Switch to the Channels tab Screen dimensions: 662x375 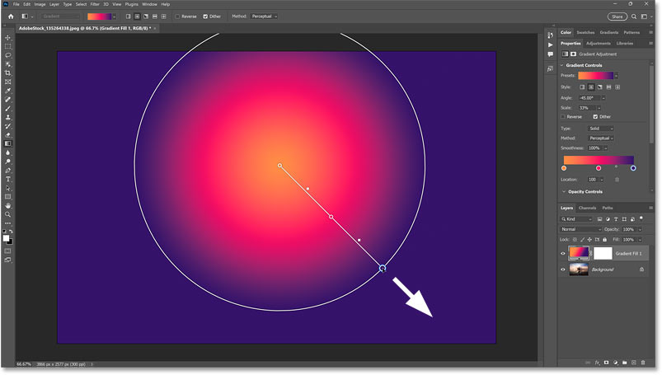coord(587,208)
